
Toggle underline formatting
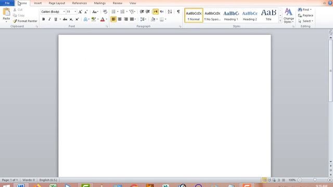[x=56, y=19]
